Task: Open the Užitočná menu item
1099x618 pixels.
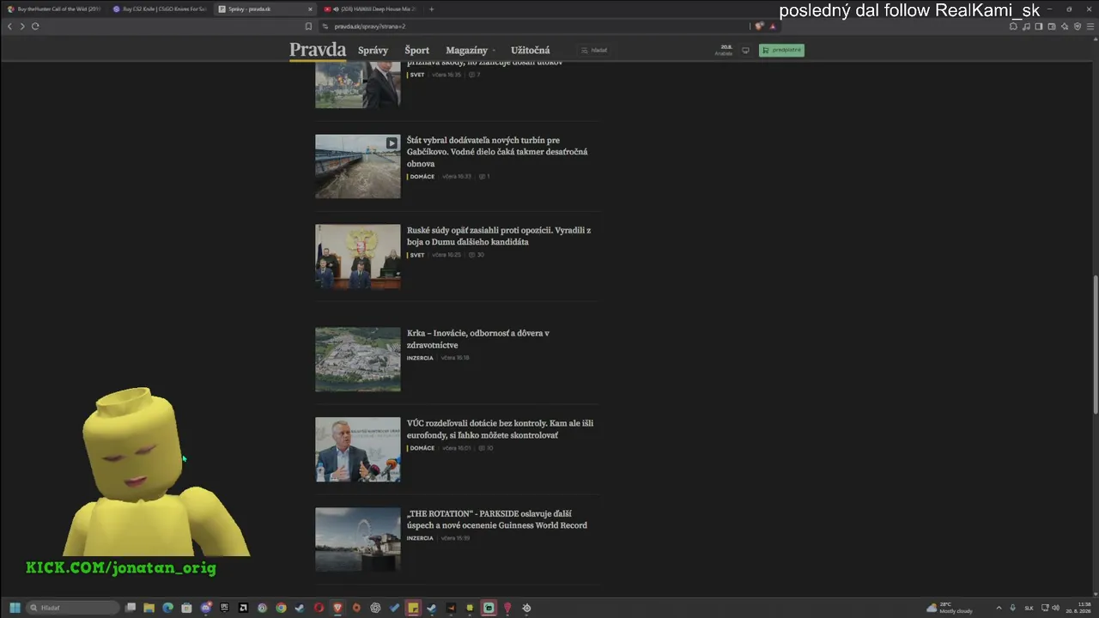Action: point(530,51)
